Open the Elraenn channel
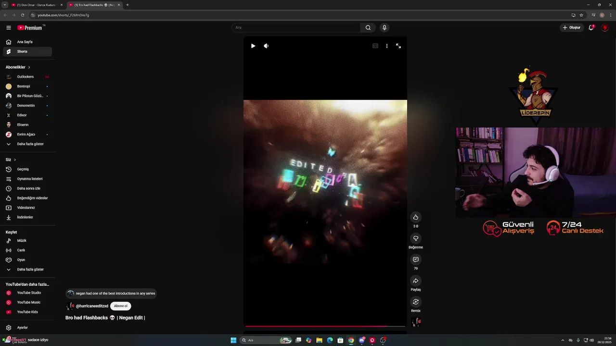Screen dimensions: 616x346 27,125
